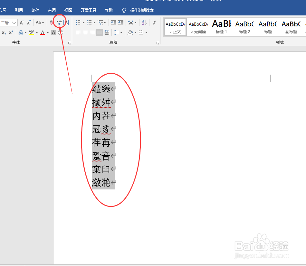Select the Character Border icon
The image size is (306, 266).
66,23
